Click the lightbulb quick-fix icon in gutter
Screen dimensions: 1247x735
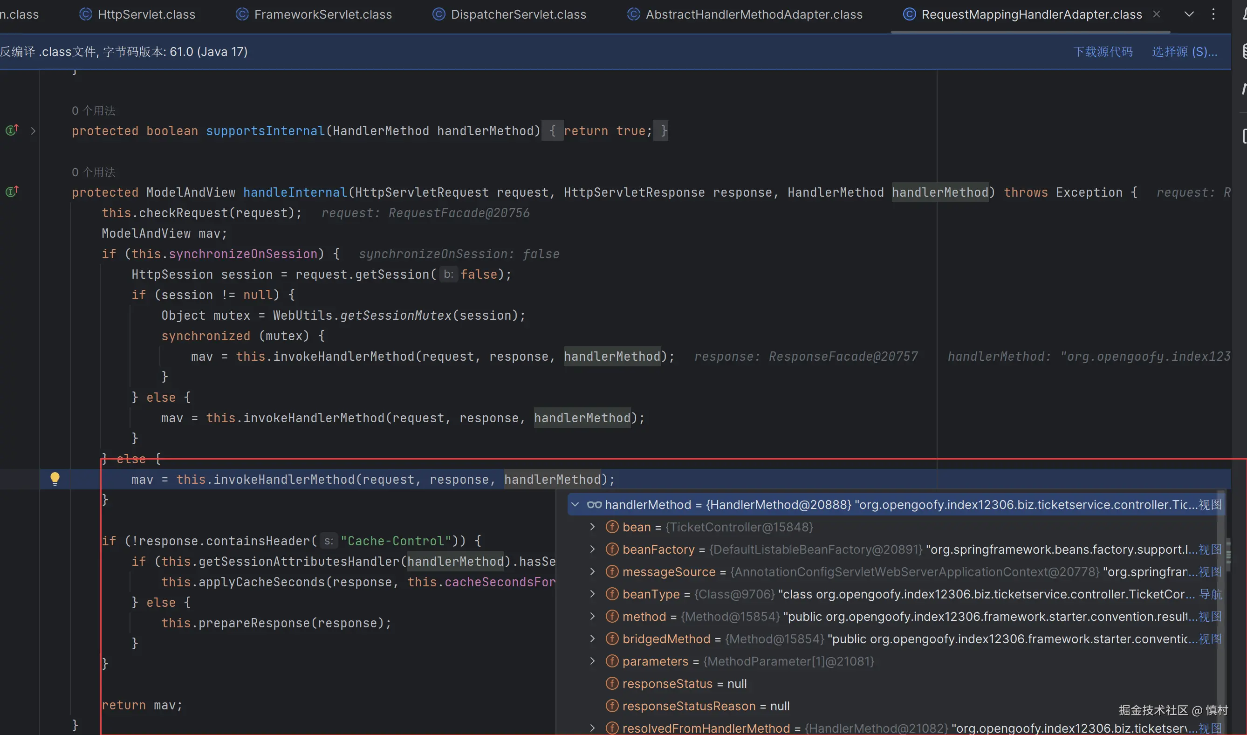(55, 479)
